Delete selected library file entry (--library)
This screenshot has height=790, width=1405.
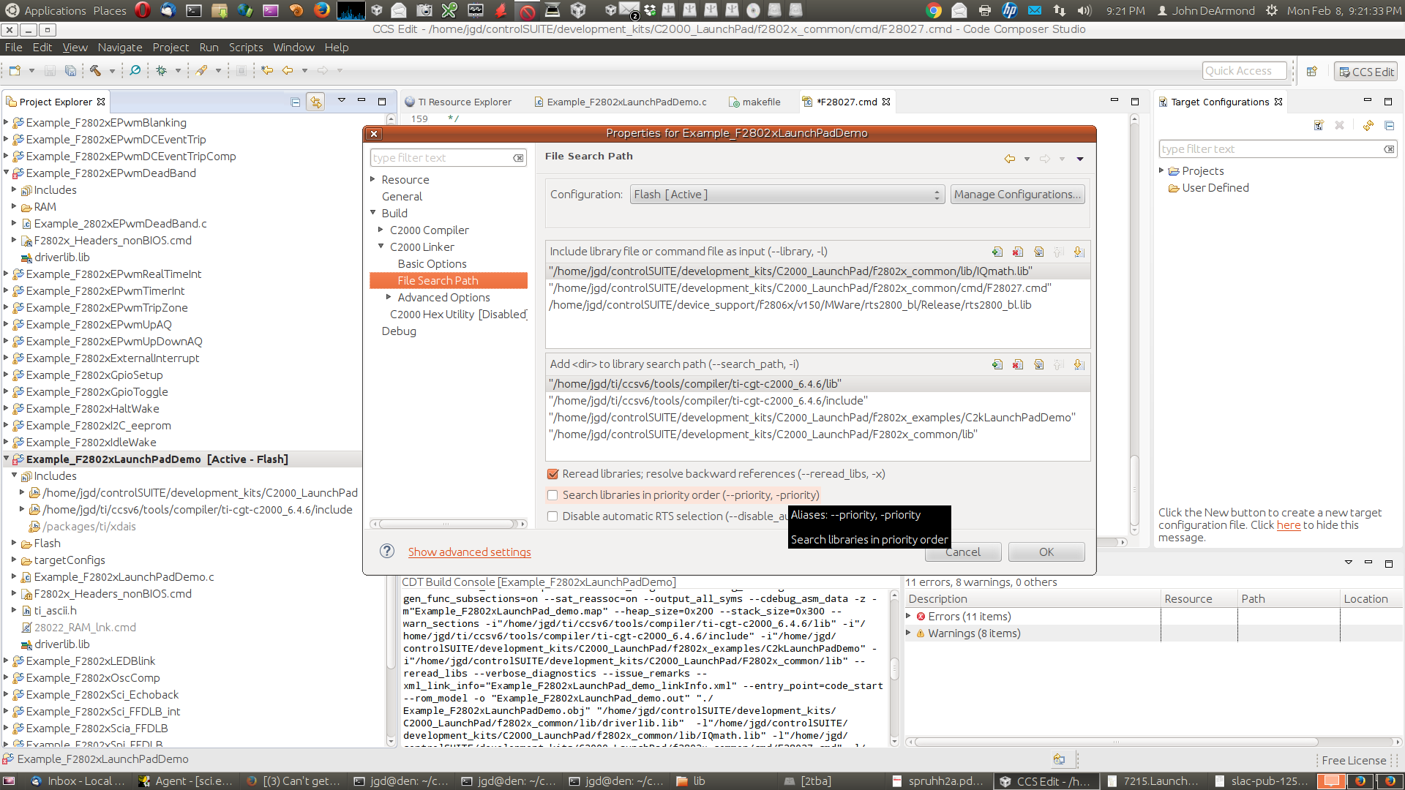pos(1017,252)
